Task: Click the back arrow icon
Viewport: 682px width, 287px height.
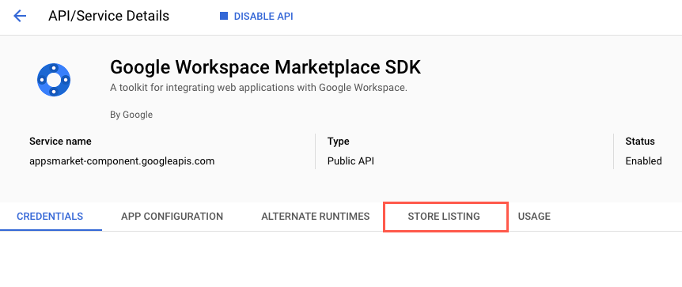Action: tap(20, 17)
